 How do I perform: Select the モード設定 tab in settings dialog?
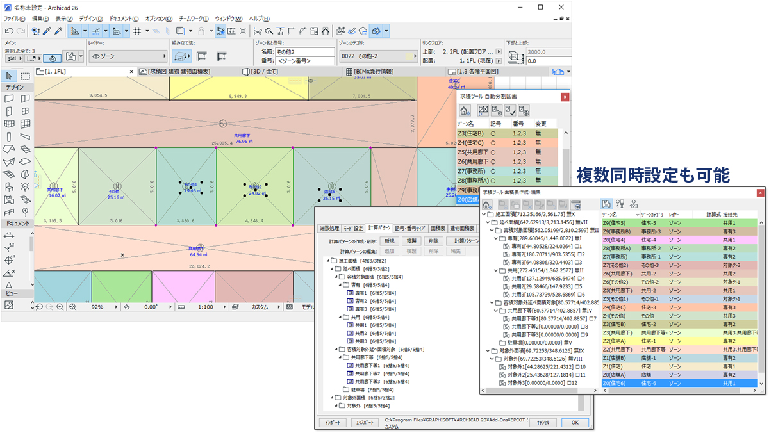pos(353,228)
